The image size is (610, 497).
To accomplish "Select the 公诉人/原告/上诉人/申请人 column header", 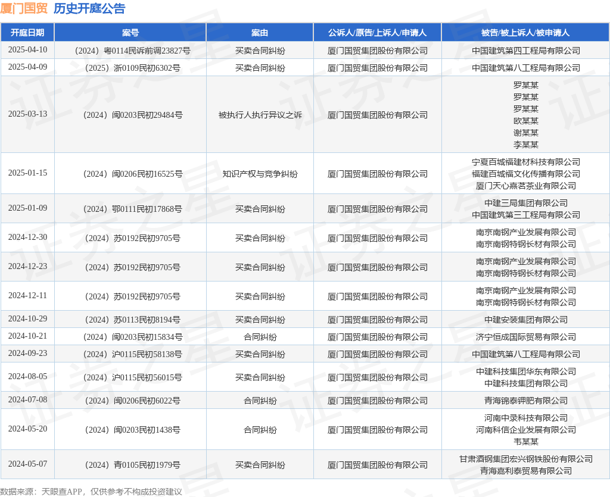I will 377,33.
